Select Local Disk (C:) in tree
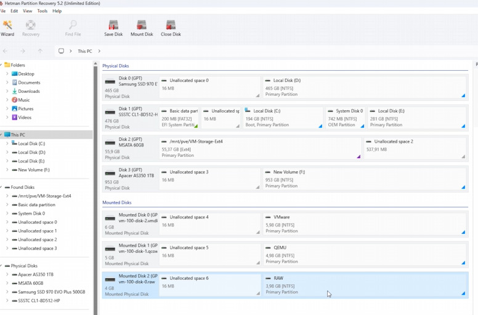 coord(31,143)
